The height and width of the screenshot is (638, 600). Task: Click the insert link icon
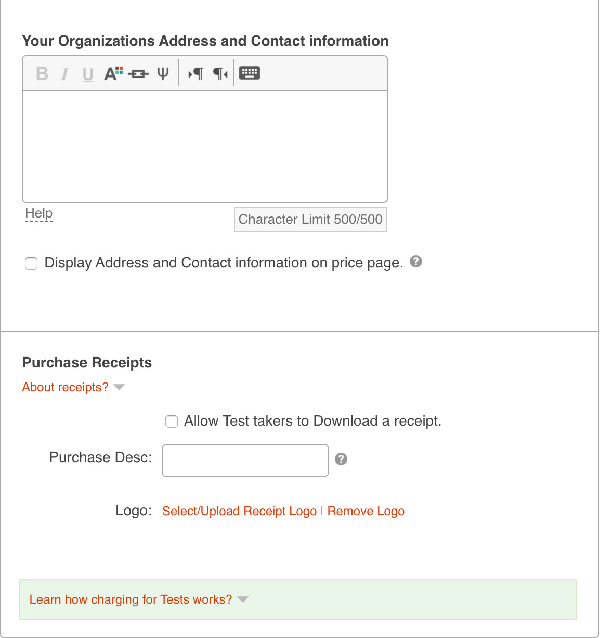(138, 74)
